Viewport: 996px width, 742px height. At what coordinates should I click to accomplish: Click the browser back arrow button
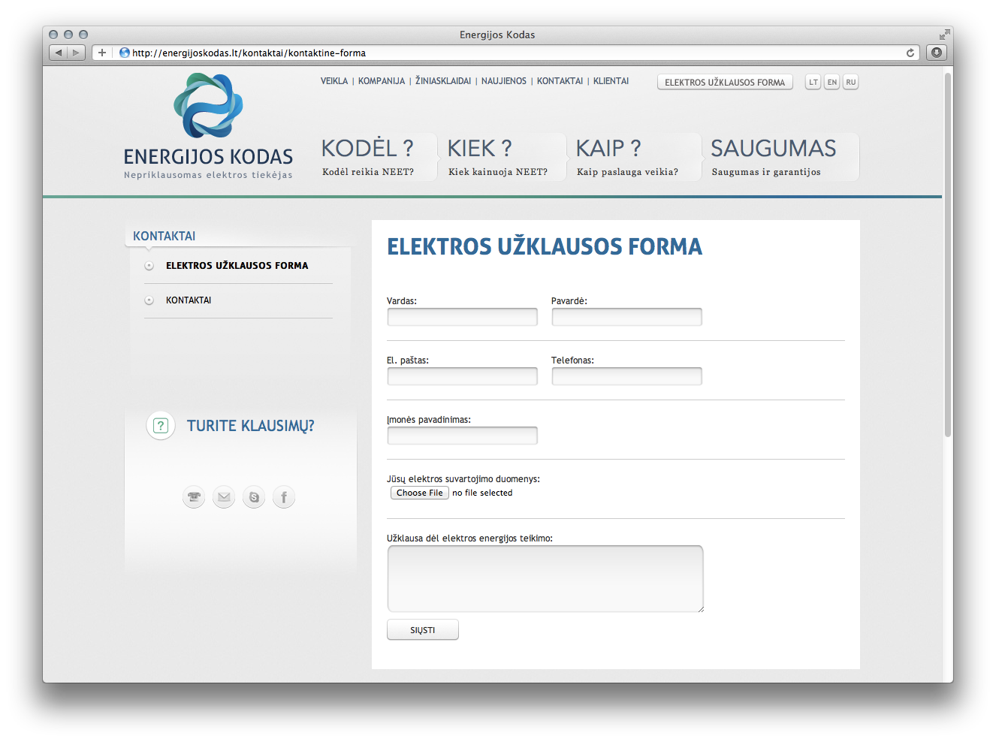click(x=59, y=53)
